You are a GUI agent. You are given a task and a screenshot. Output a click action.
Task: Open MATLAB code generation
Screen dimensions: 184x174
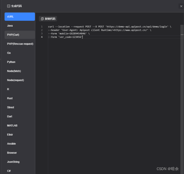(20, 125)
